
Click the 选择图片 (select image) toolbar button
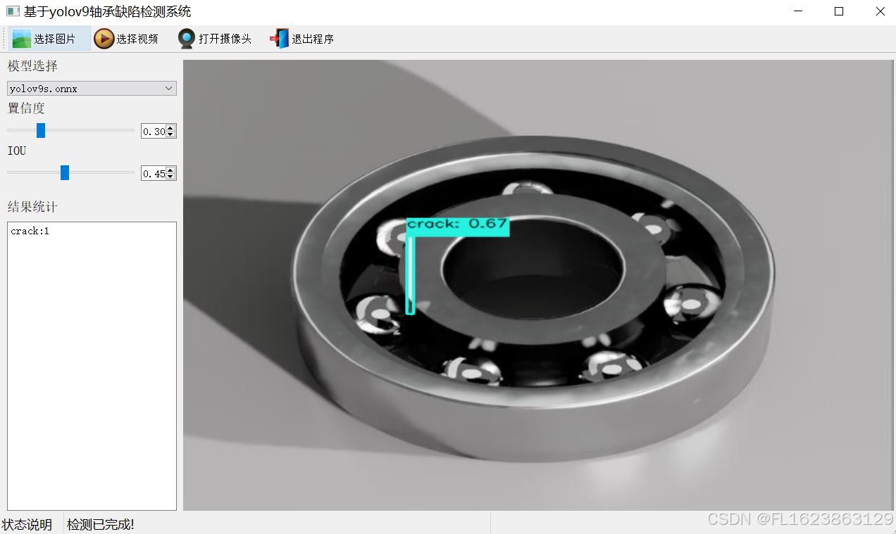[49, 39]
